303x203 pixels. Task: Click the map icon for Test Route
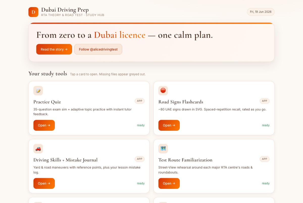tap(163, 149)
